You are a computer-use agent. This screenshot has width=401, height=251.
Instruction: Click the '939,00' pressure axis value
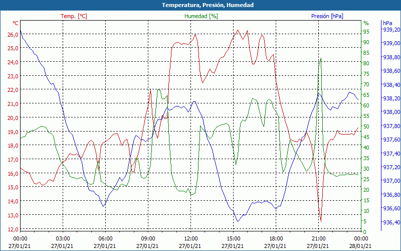[x=391, y=43]
